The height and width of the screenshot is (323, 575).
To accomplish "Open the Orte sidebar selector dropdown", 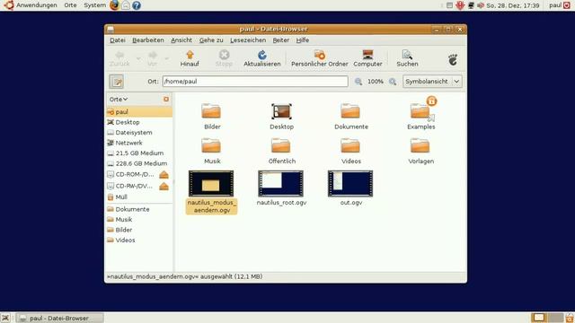I will pyautogui.click(x=119, y=100).
